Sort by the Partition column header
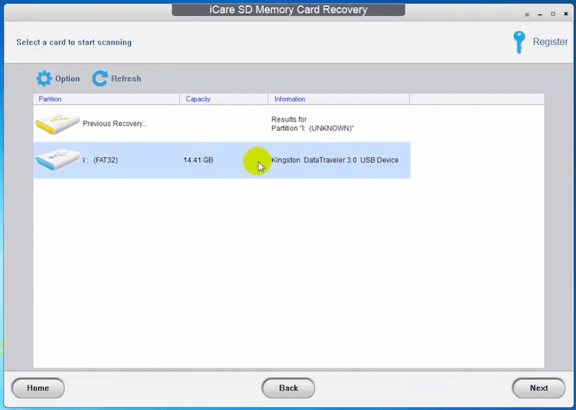The width and height of the screenshot is (576, 410). point(107,99)
